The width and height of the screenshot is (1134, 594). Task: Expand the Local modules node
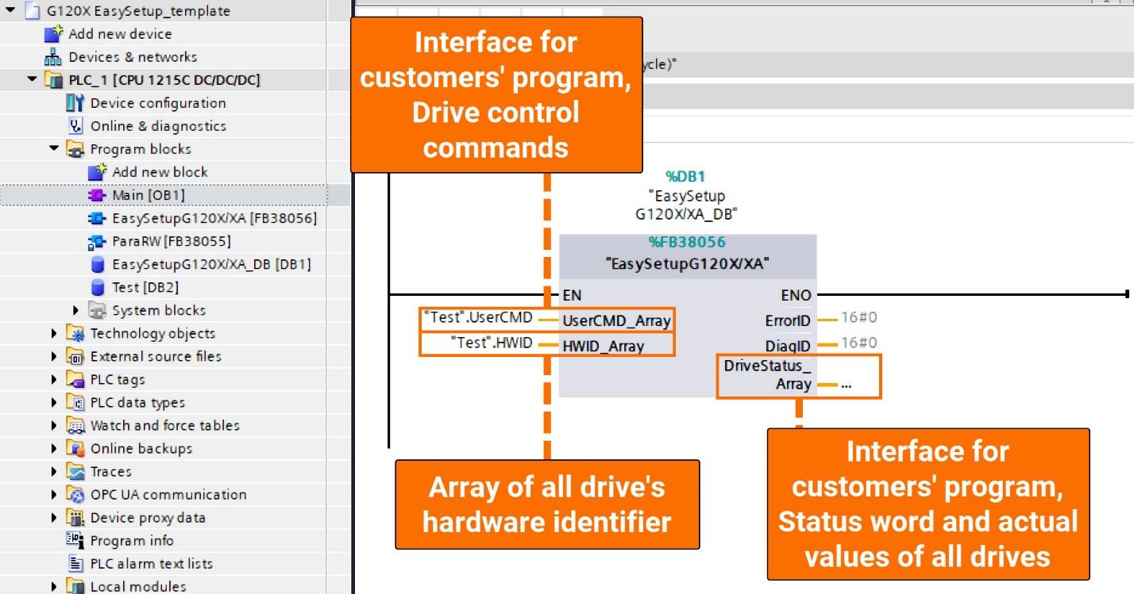click(x=54, y=586)
